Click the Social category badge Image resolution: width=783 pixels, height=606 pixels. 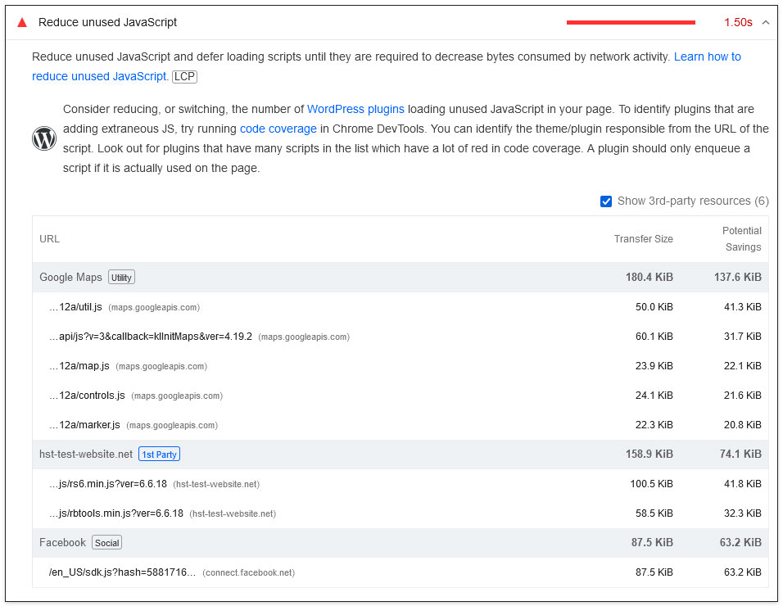coord(106,543)
